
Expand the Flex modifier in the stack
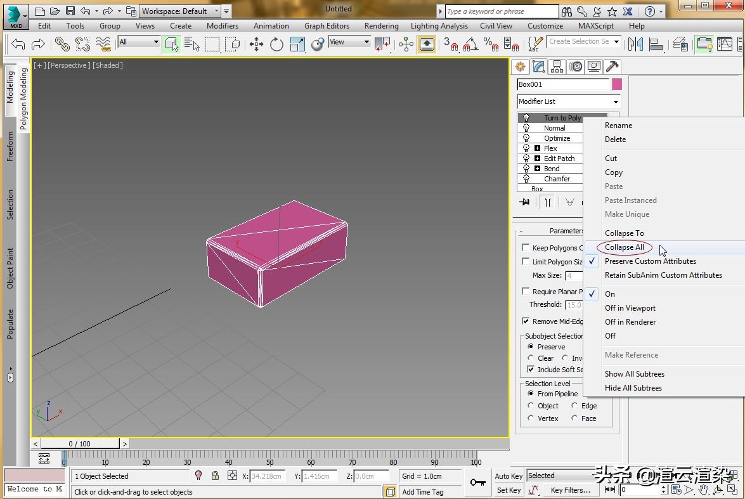[536, 148]
